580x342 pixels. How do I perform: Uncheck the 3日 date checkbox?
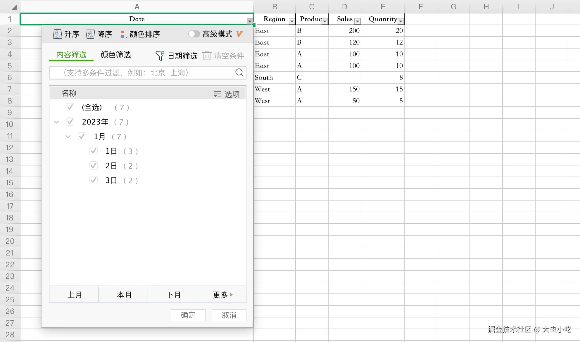coord(94,180)
